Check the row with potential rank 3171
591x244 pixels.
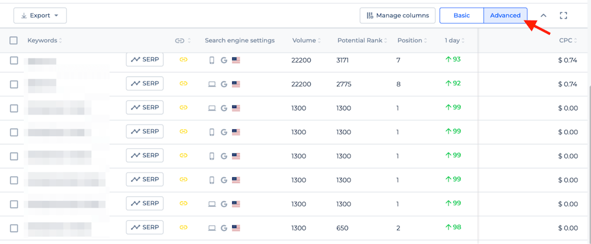14,60
